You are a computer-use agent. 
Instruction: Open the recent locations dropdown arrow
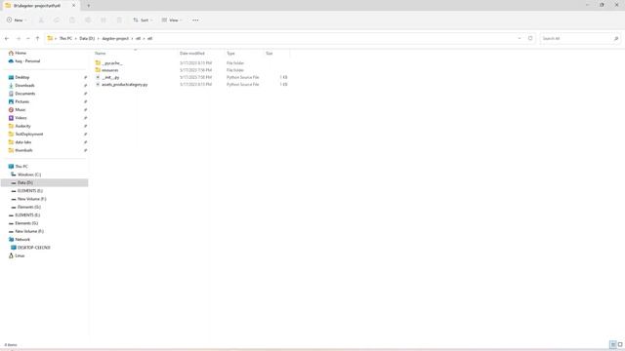28,39
